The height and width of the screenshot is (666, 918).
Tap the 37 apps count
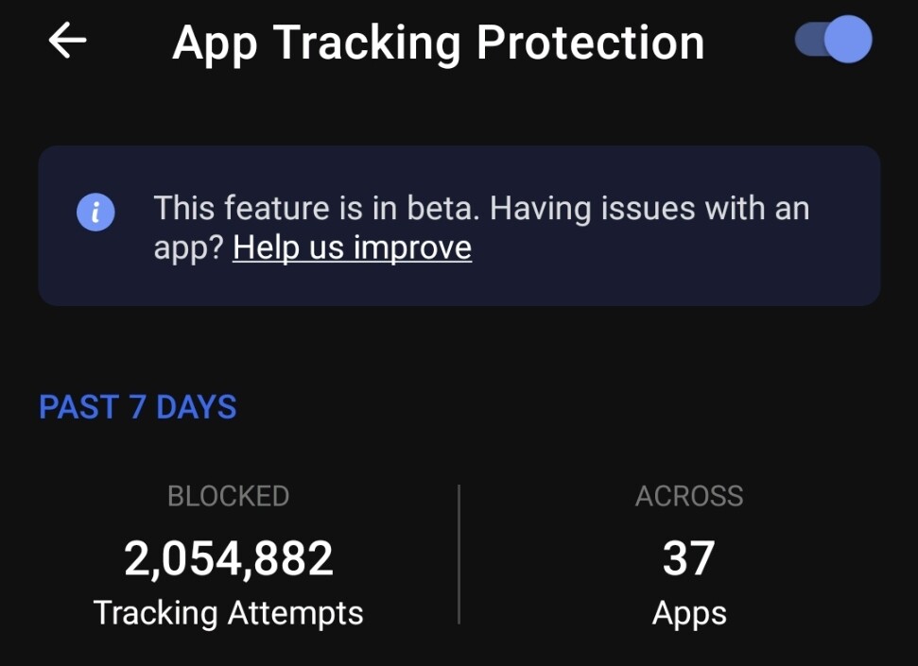pyautogui.click(x=688, y=558)
